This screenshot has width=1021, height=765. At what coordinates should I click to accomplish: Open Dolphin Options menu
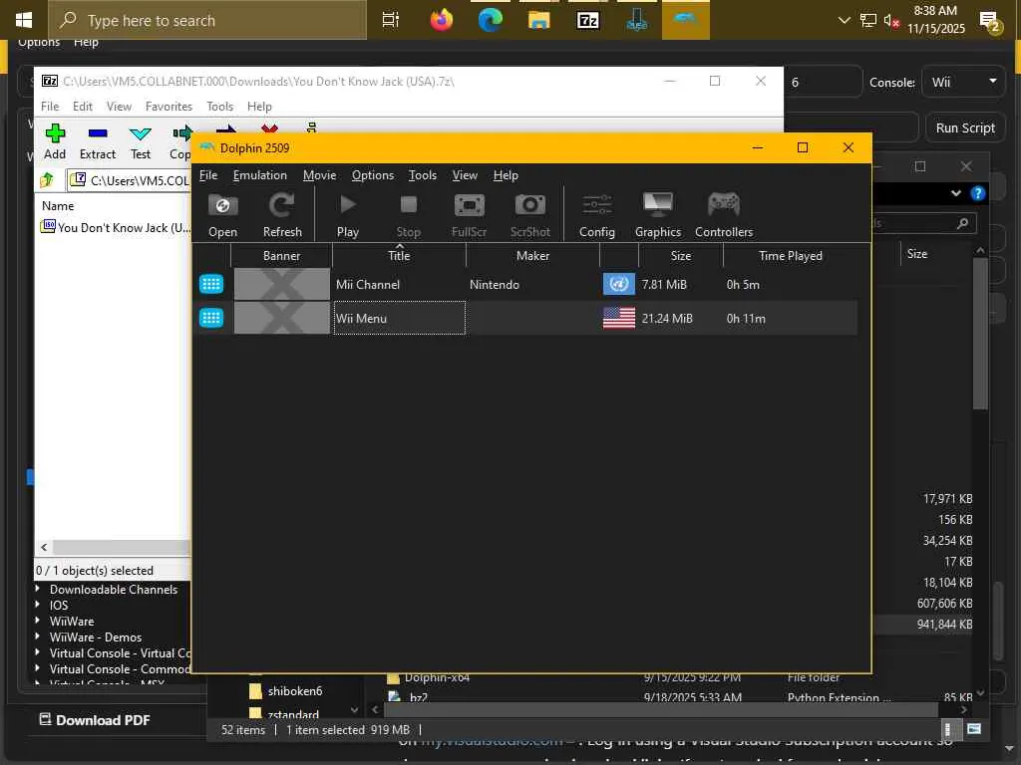coord(373,175)
